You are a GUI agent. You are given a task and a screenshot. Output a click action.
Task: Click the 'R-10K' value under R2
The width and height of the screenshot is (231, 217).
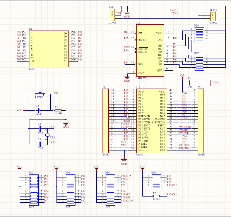point(157,198)
